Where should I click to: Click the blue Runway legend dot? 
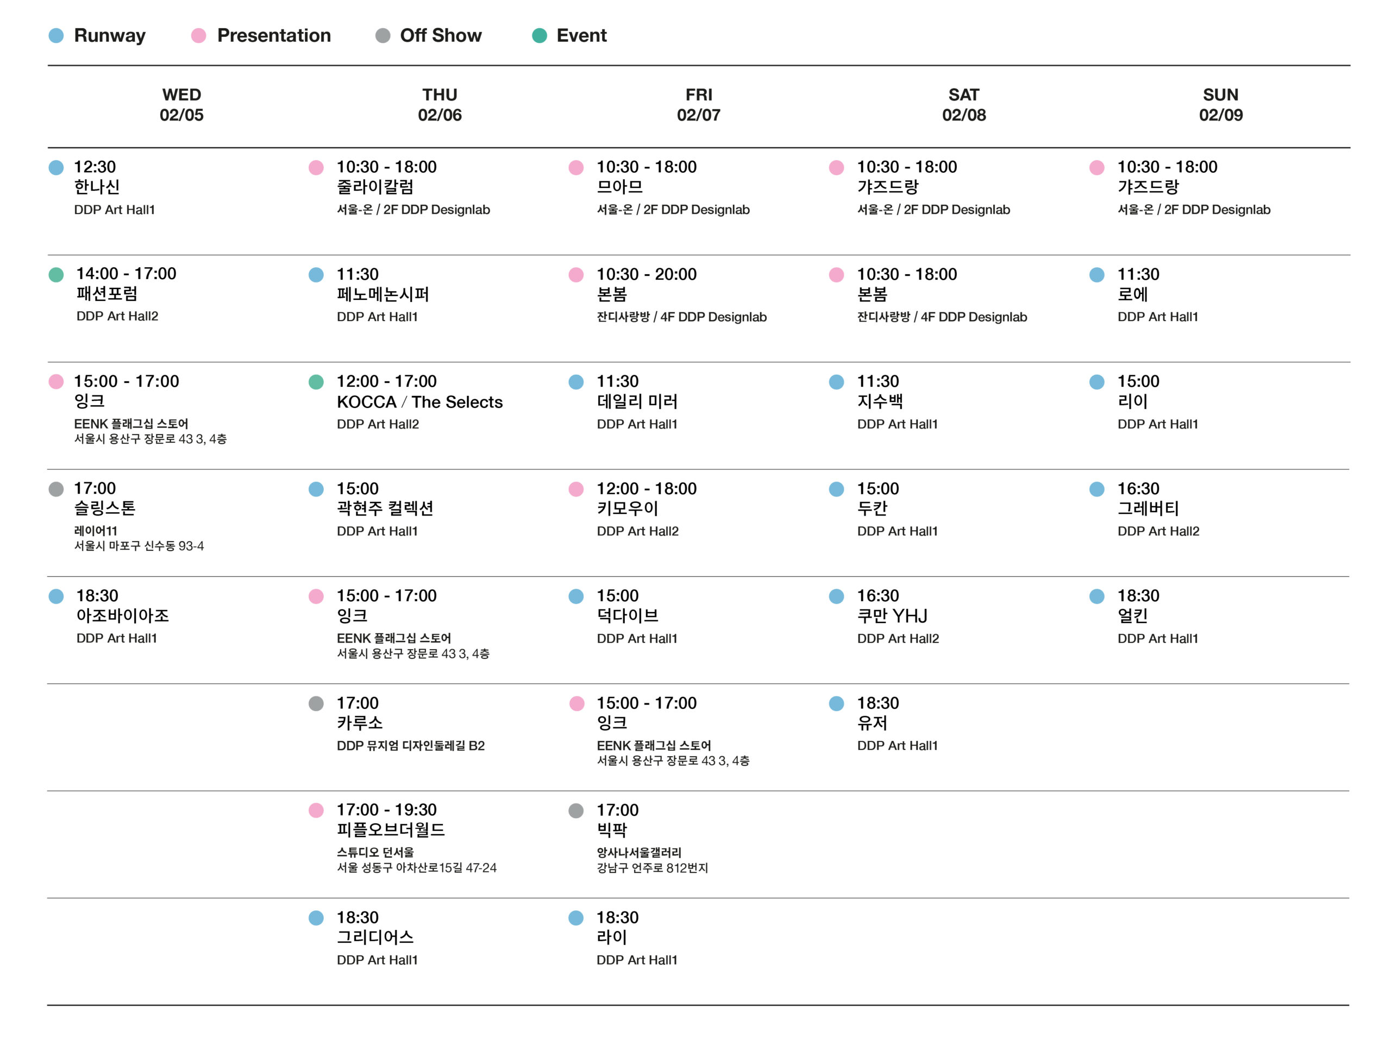tap(56, 36)
